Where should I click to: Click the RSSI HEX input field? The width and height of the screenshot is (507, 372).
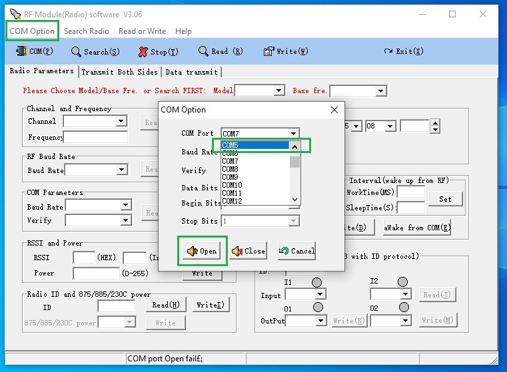click(84, 258)
